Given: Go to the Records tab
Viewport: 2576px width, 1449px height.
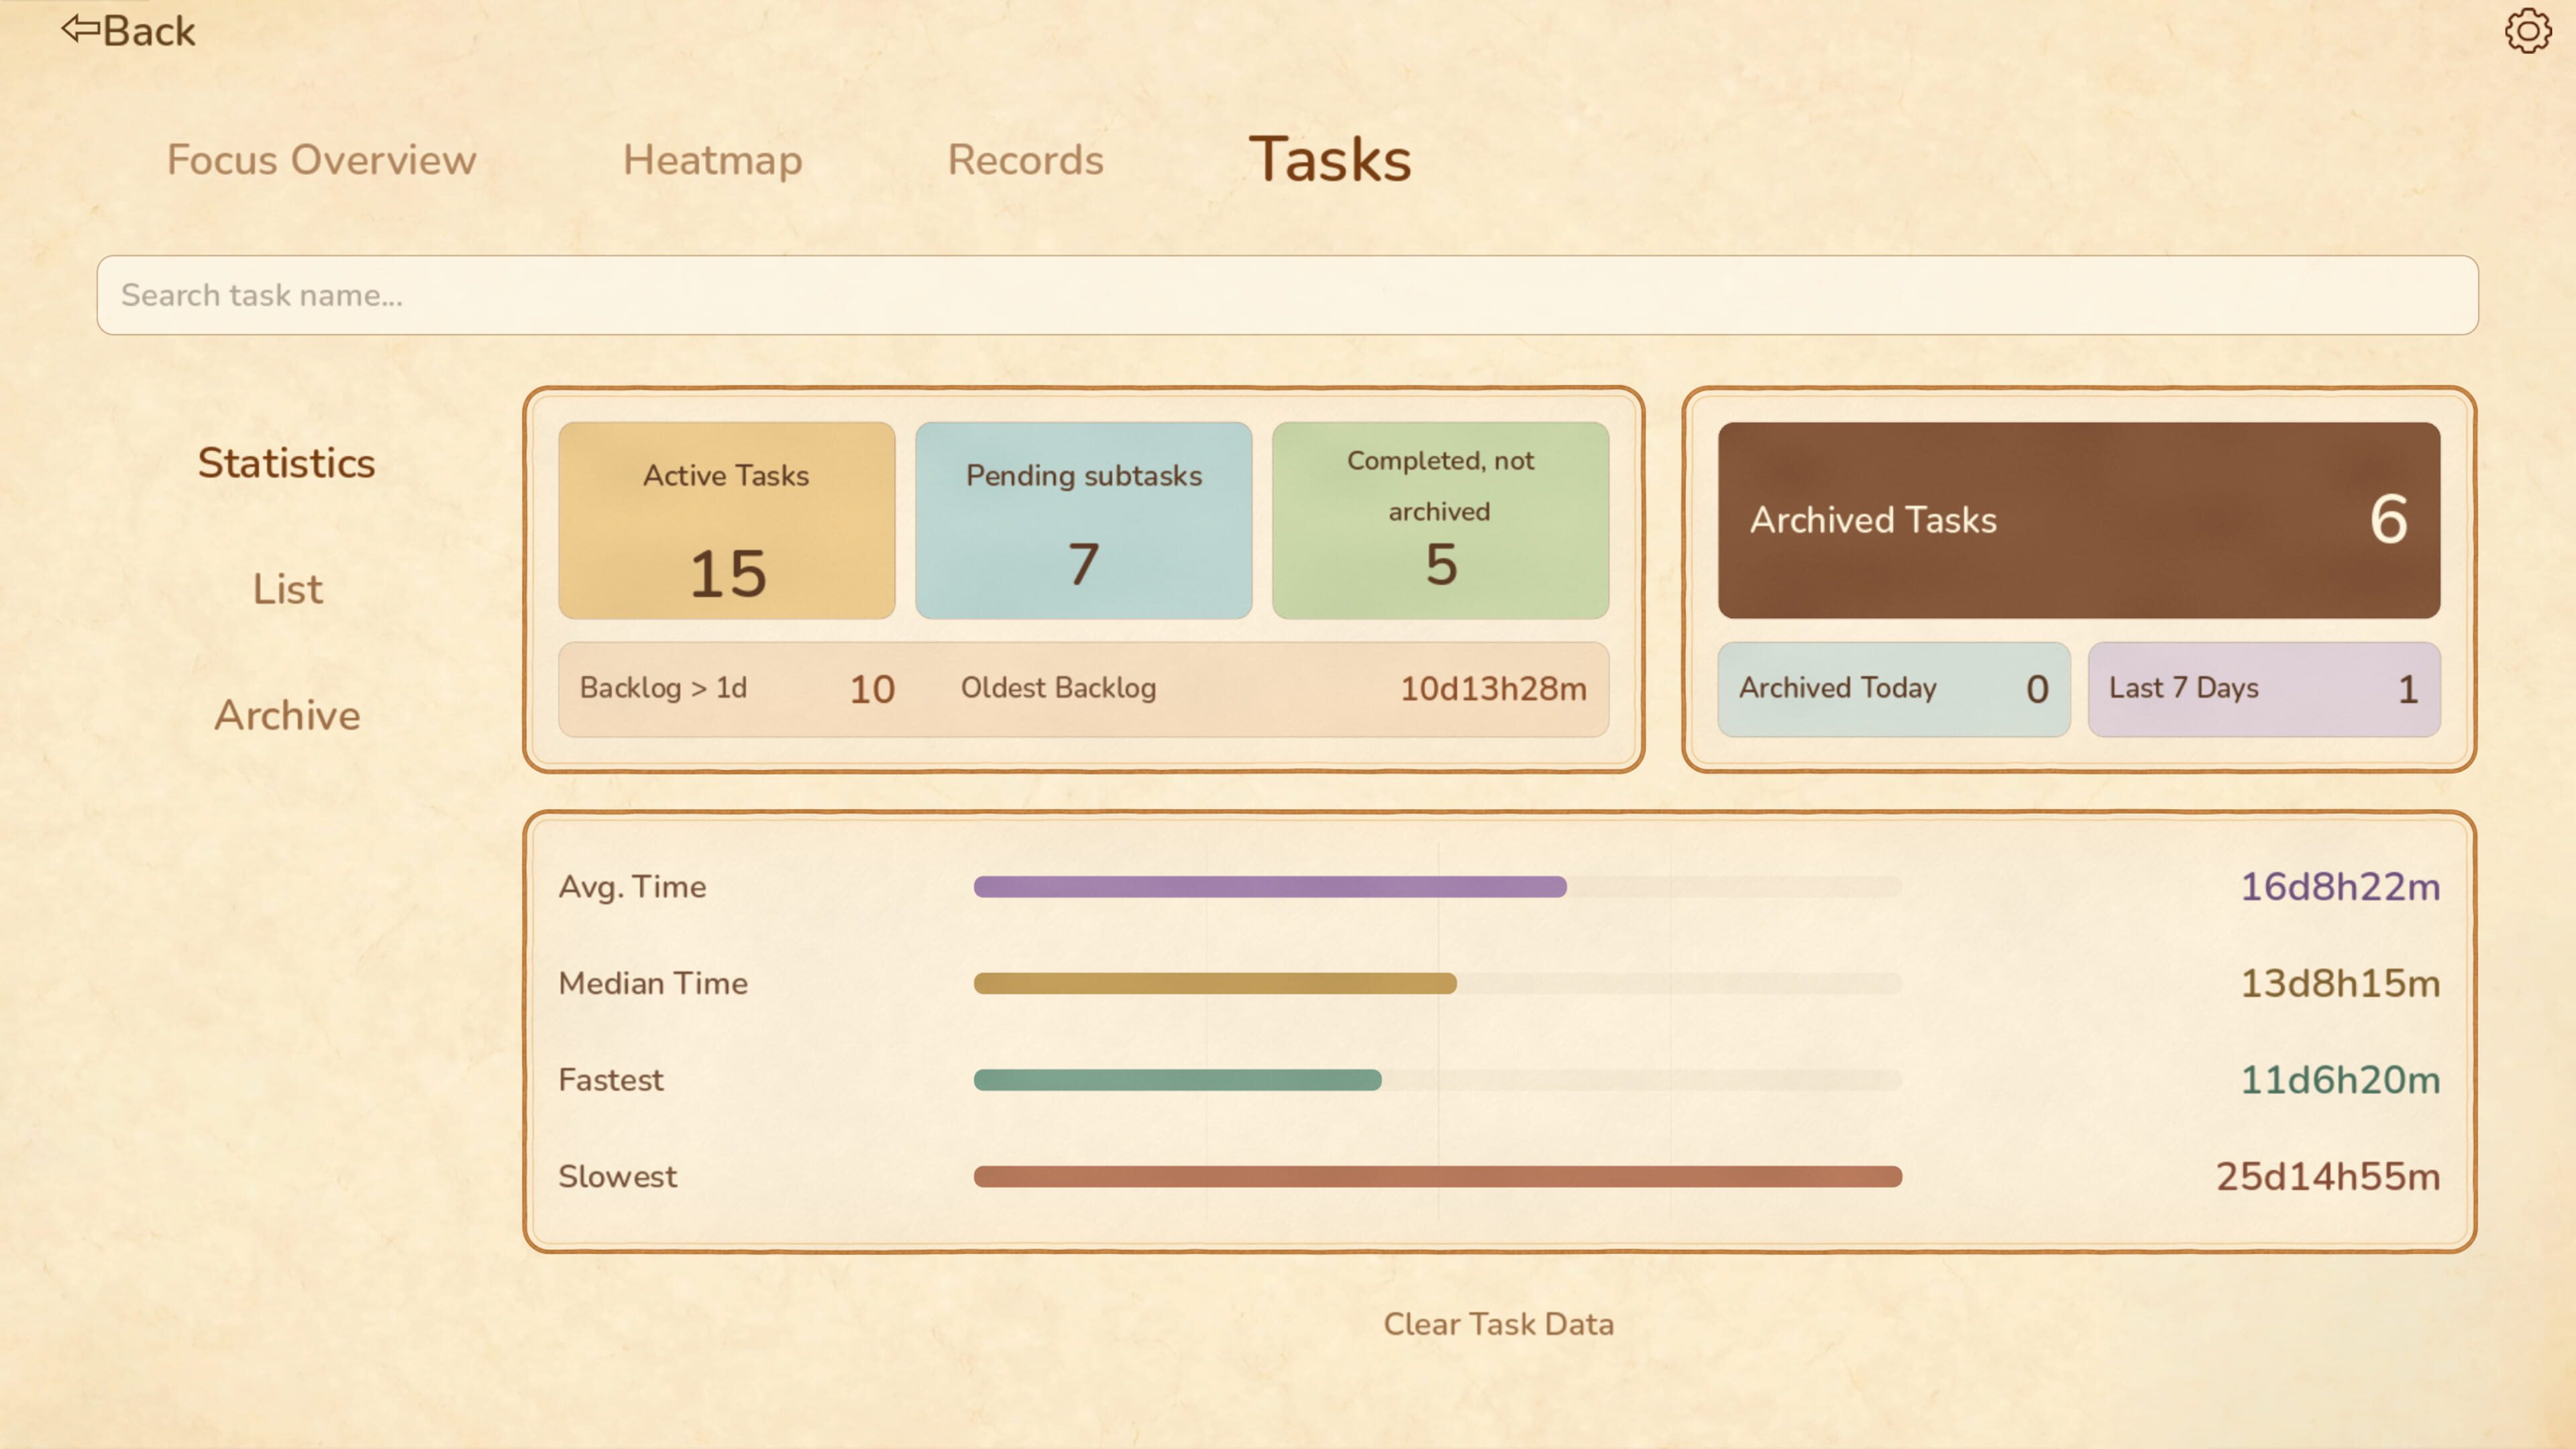Looking at the screenshot, I should 1025,160.
